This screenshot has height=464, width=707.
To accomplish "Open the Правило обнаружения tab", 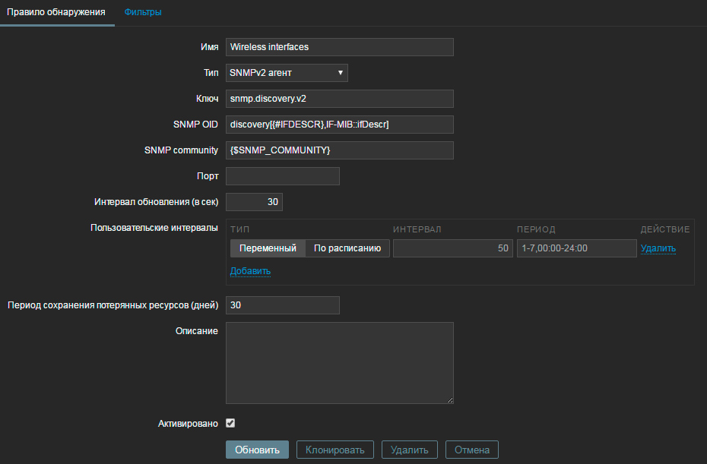I will (56, 12).
